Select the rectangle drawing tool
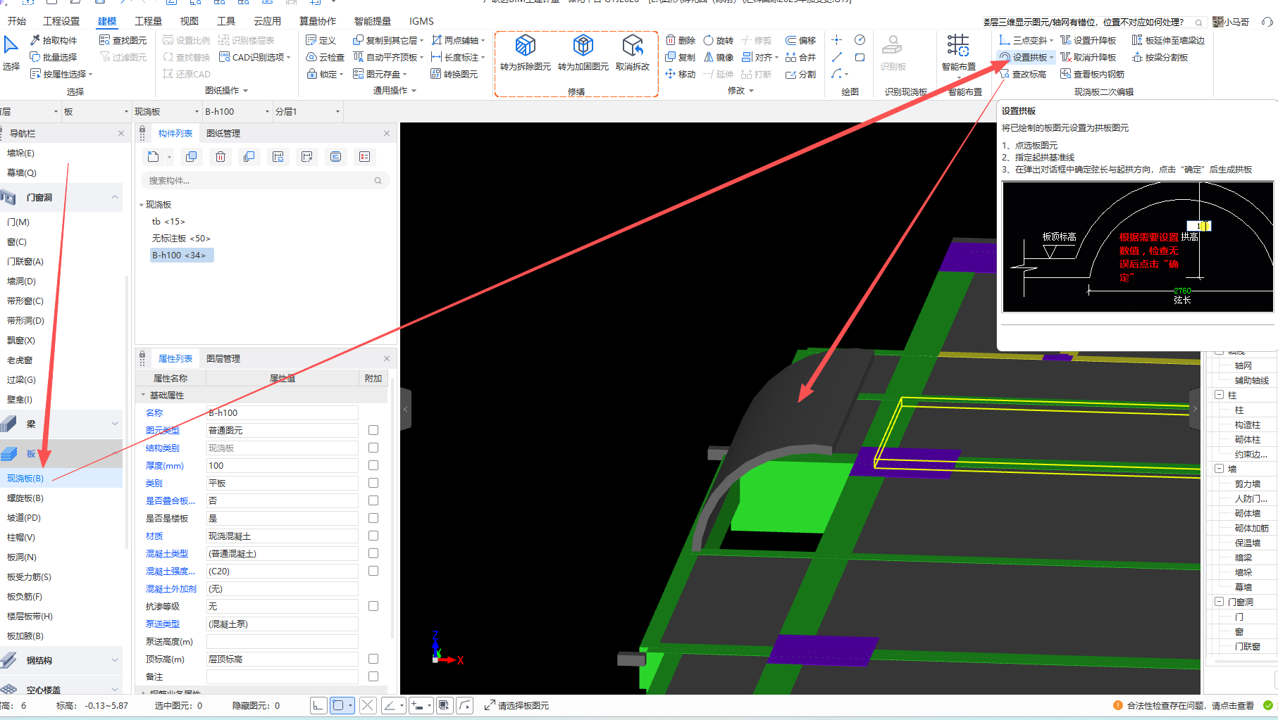Viewport: 1278px width, 720px height. 860,57
